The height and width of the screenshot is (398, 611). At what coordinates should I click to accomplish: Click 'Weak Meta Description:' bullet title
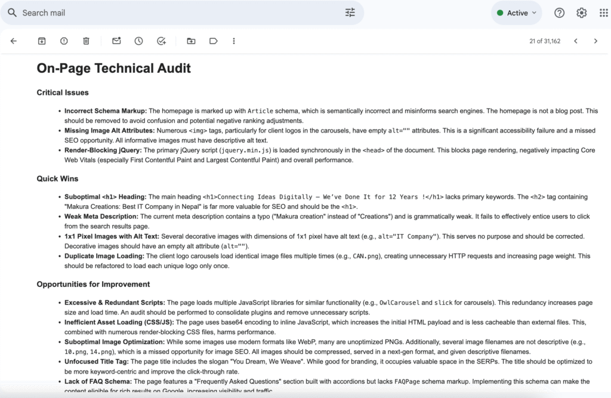[x=101, y=217]
